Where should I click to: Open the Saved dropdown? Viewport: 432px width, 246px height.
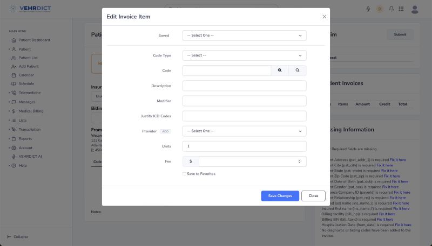point(244,36)
